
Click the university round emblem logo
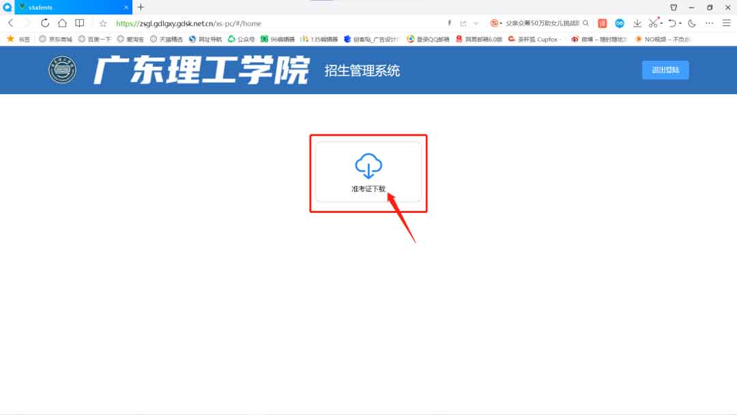point(62,70)
